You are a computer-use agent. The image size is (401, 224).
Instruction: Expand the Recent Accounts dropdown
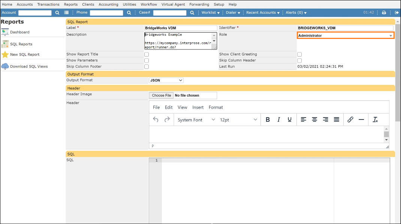[263, 12]
